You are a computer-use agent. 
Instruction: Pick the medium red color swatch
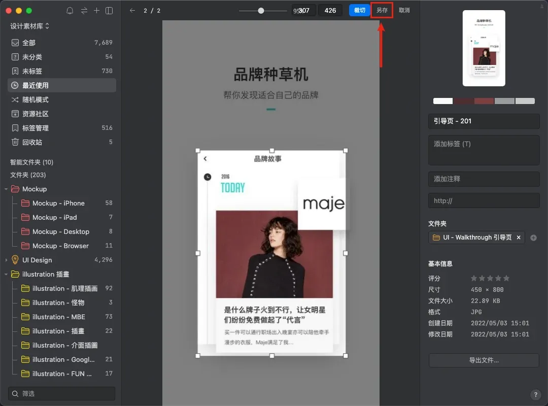(484, 101)
